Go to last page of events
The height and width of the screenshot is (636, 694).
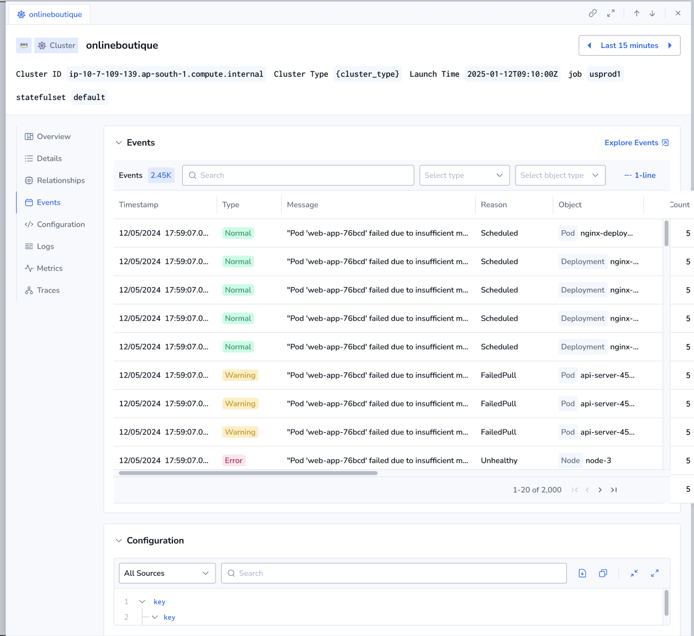coord(613,490)
